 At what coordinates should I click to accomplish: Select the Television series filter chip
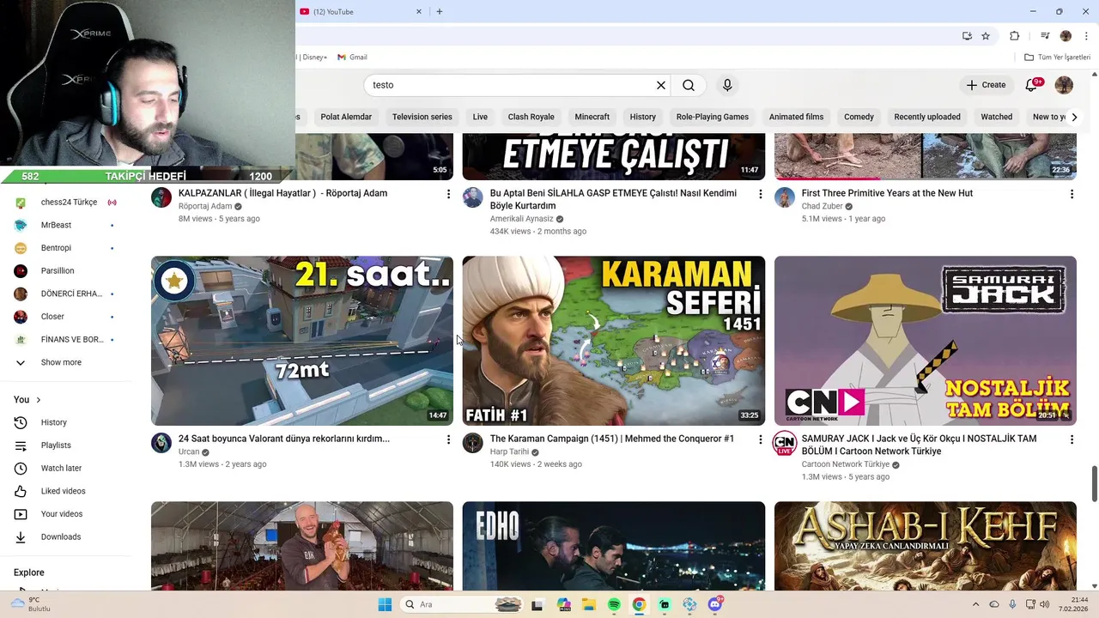tap(422, 117)
